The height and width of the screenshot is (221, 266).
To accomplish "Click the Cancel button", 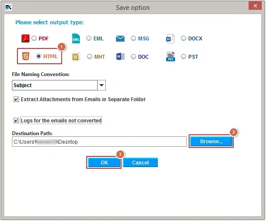I will tap(140, 163).
